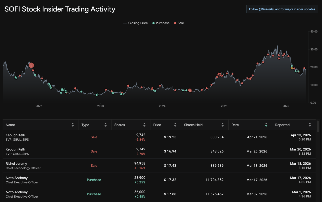Click large sale marker in mid-2024

click(x=190, y=90)
